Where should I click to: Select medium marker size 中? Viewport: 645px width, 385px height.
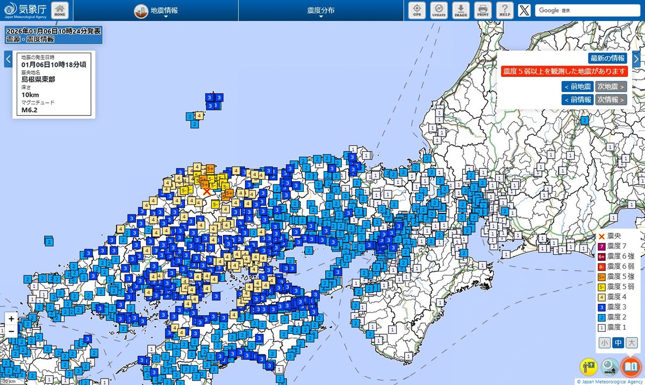pos(618,343)
